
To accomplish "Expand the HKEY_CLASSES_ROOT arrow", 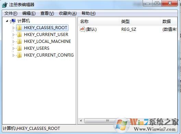I will (13, 28).
